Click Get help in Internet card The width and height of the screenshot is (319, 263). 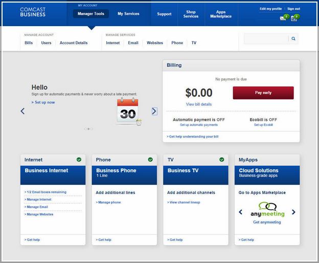tap(32, 240)
